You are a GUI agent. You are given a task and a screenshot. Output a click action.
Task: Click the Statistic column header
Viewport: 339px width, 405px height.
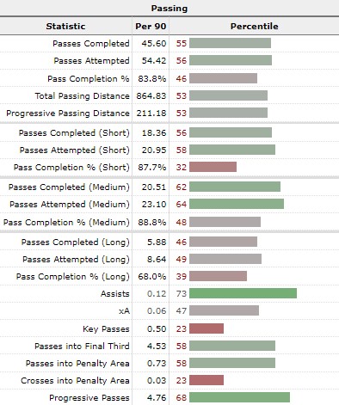[65, 27]
